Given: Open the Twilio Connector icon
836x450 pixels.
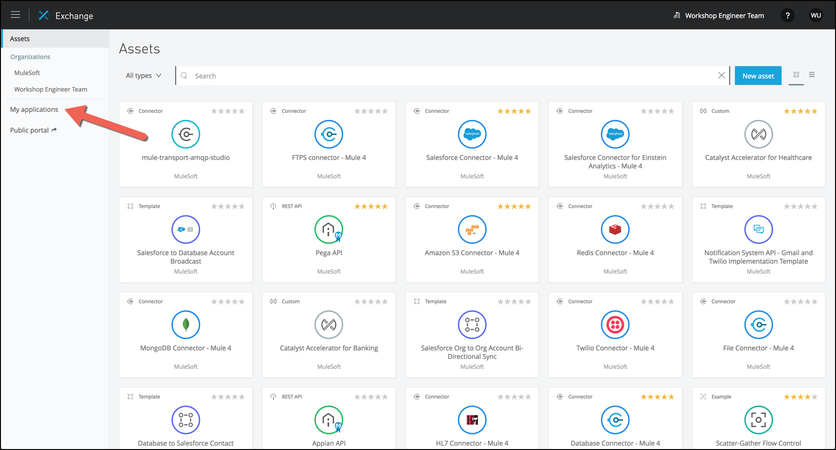Looking at the screenshot, I should pyautogui.click(x=615, y=325).
